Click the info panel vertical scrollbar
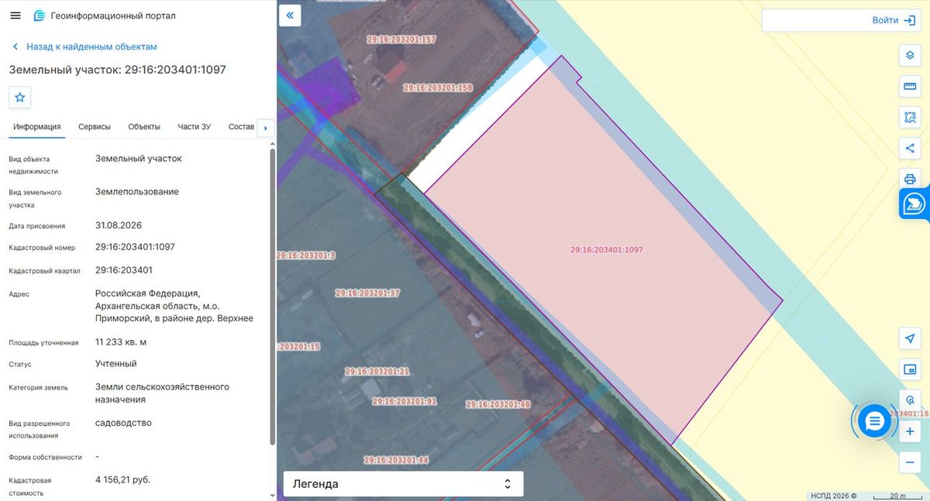This screenshot has width=930, height=501. (x=272, y=297)
